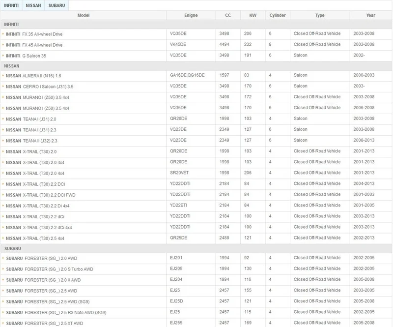This screenshot has height=327, width=393.
Task: Click CC value 1597
Action: pyautogui.click(x=224, y=75)
